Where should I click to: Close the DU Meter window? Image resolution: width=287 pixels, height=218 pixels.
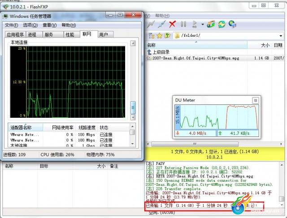256,100
